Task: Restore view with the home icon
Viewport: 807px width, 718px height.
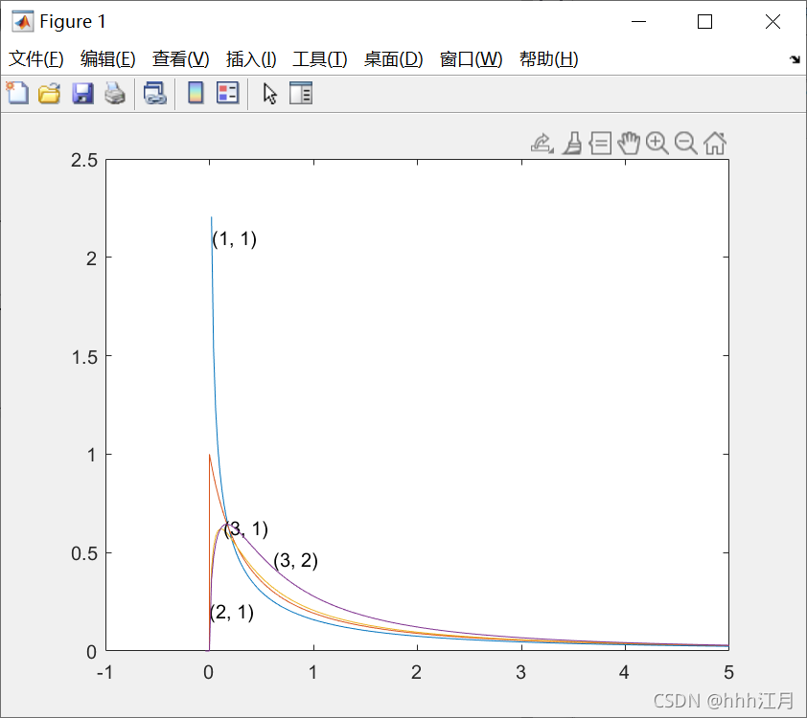Action: point(715,144)
